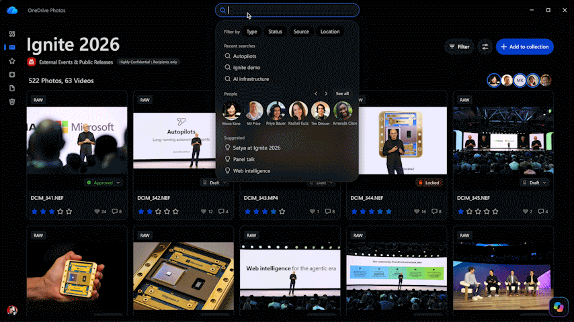This screenshot has width=574, height=322.
Task: Show next people with right chevron
Action: pyautogui.click(x=326, y=93)
